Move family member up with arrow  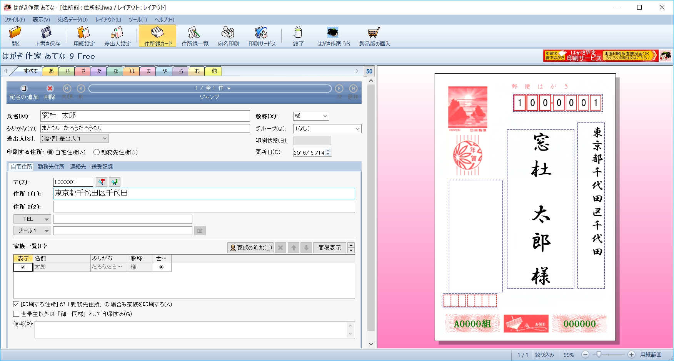click(x=294, y=248)
